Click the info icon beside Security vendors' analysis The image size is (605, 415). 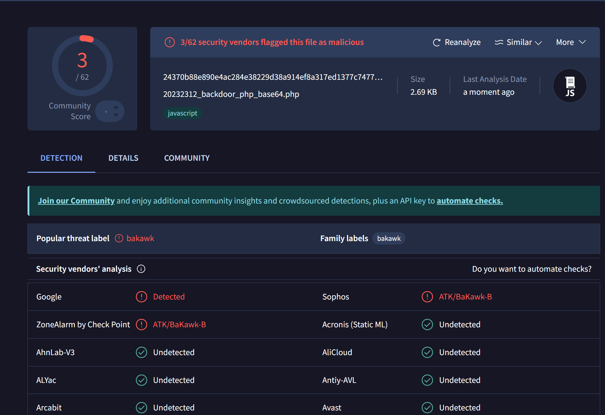[141, 269]
